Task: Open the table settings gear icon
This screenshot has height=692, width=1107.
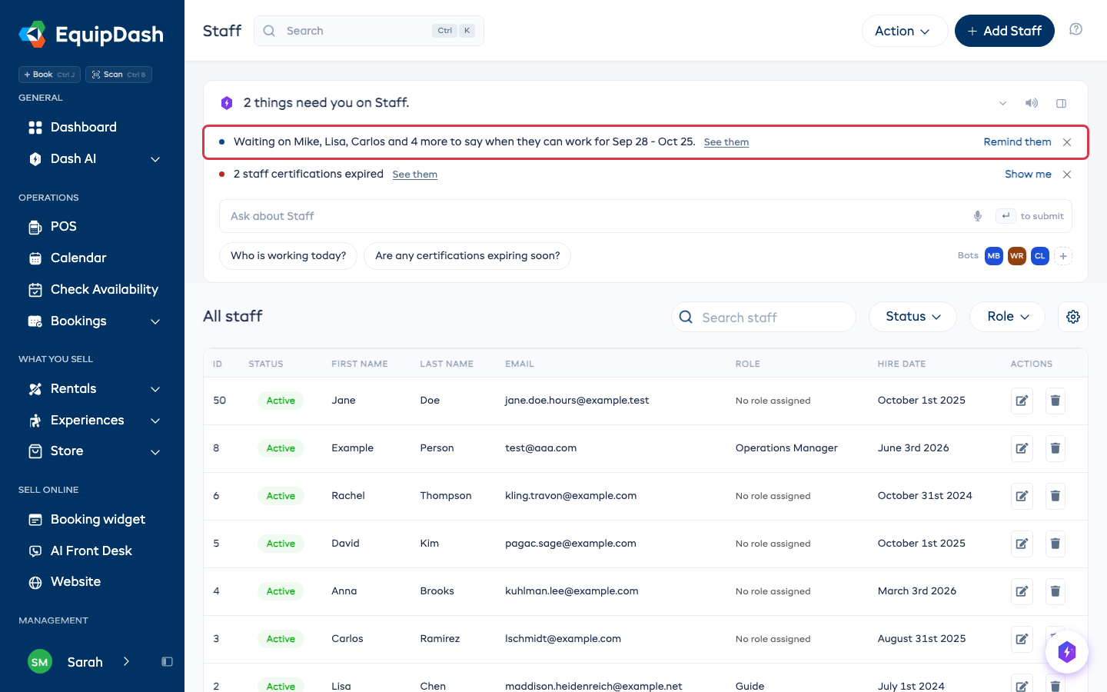Action: click(x=1073, y=317)
